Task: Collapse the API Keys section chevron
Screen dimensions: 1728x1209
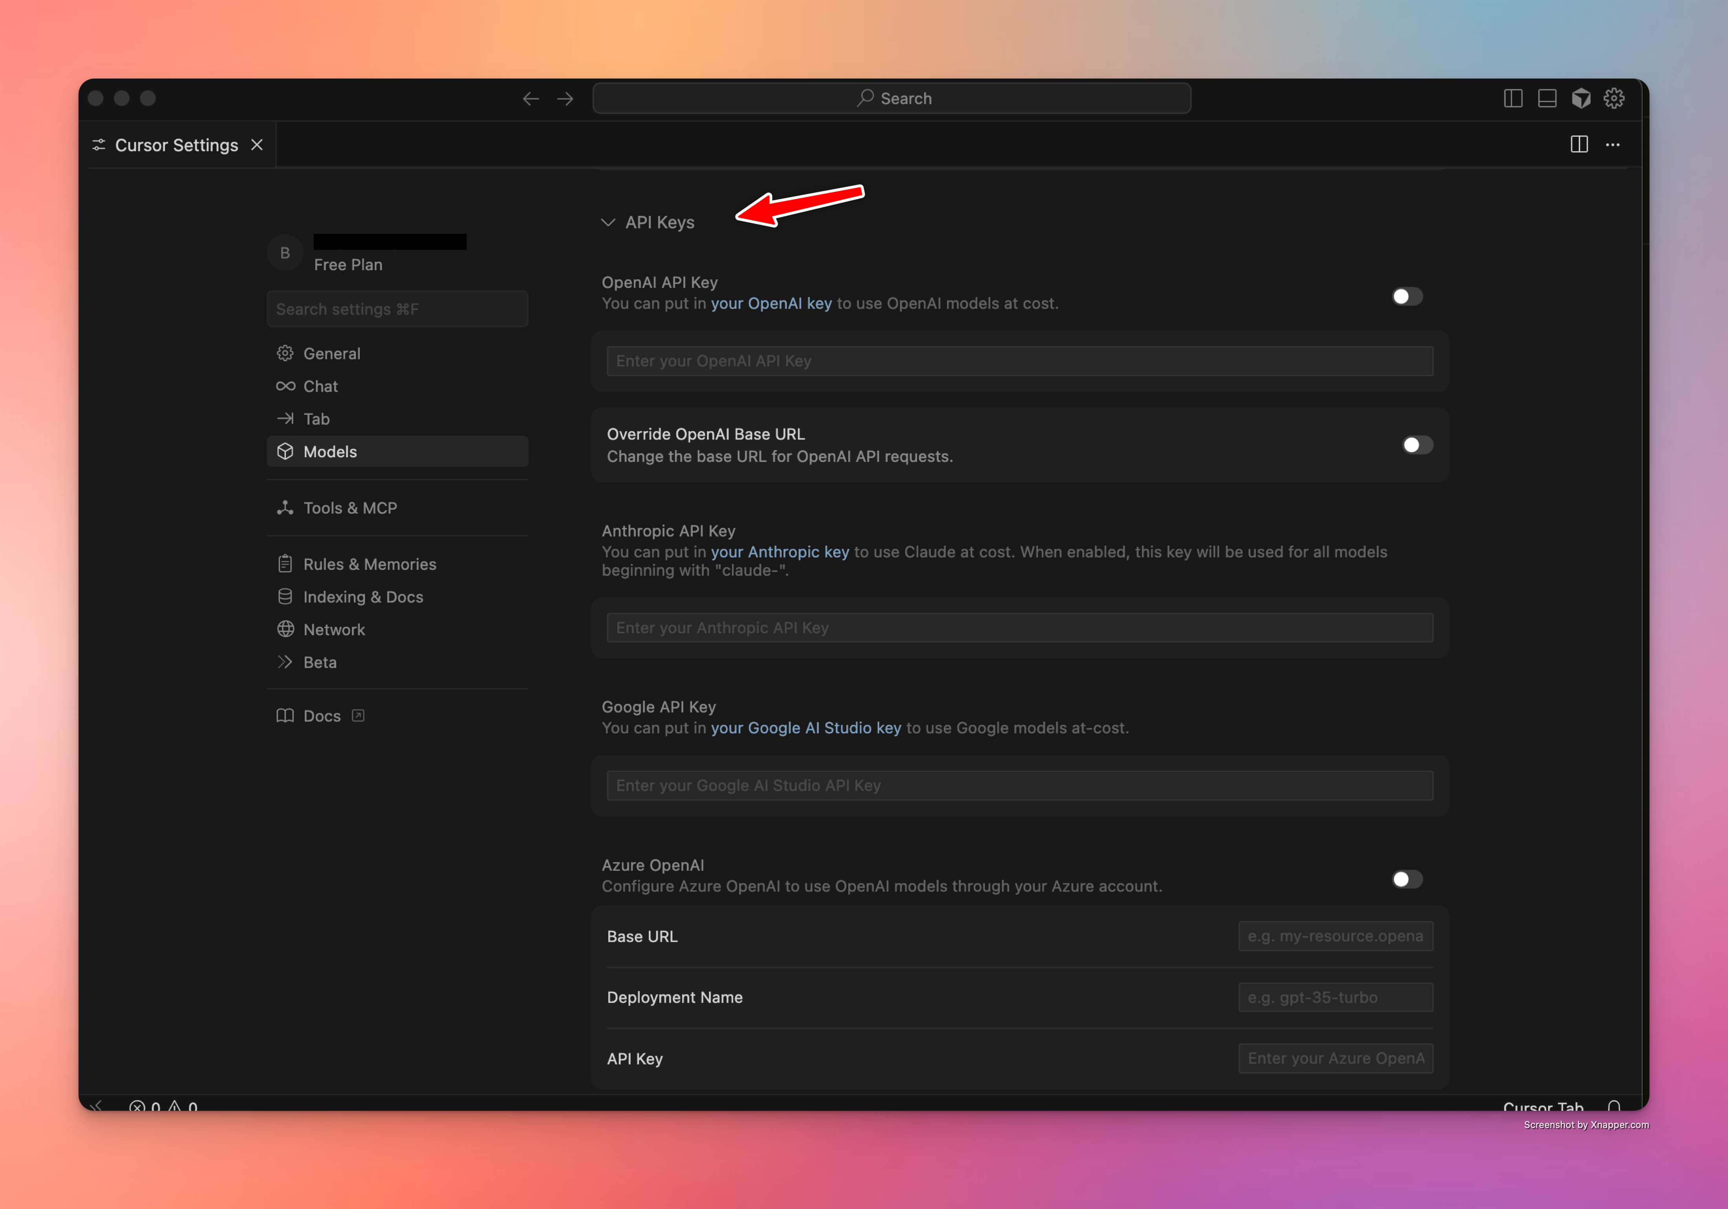Action: pos(608,223)
